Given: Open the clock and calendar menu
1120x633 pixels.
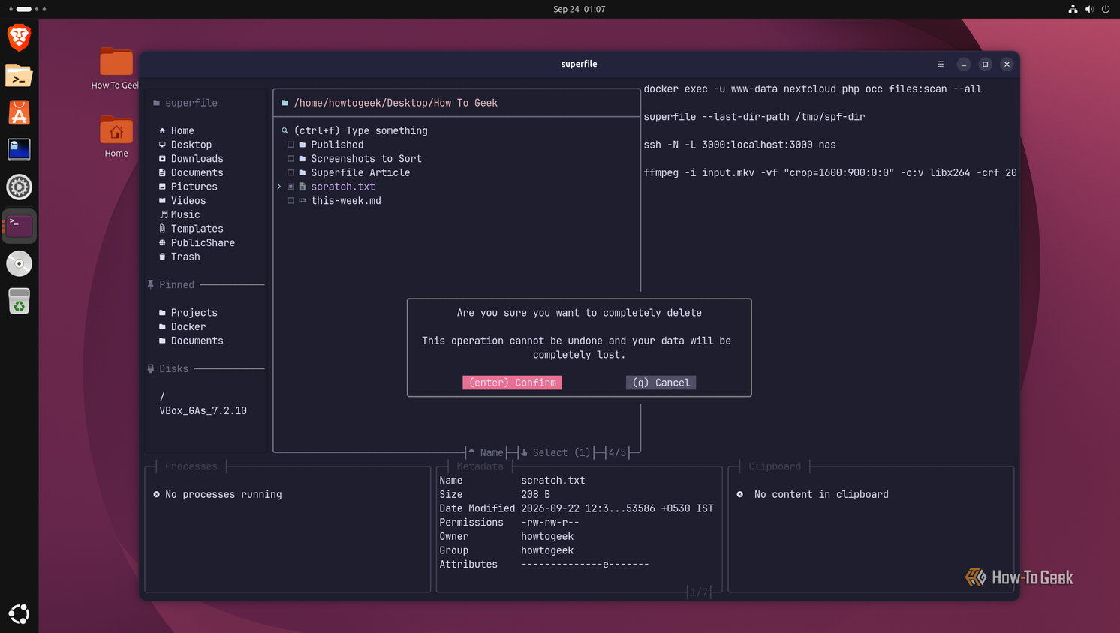Looking at the screenshot, I should (579, 9).
